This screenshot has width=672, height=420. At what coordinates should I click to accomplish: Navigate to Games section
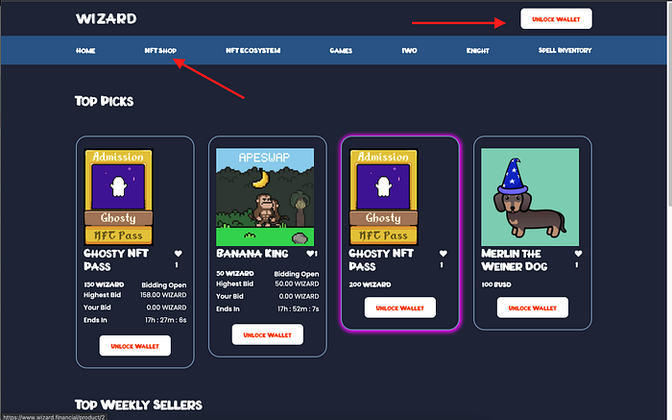(341, 51)
